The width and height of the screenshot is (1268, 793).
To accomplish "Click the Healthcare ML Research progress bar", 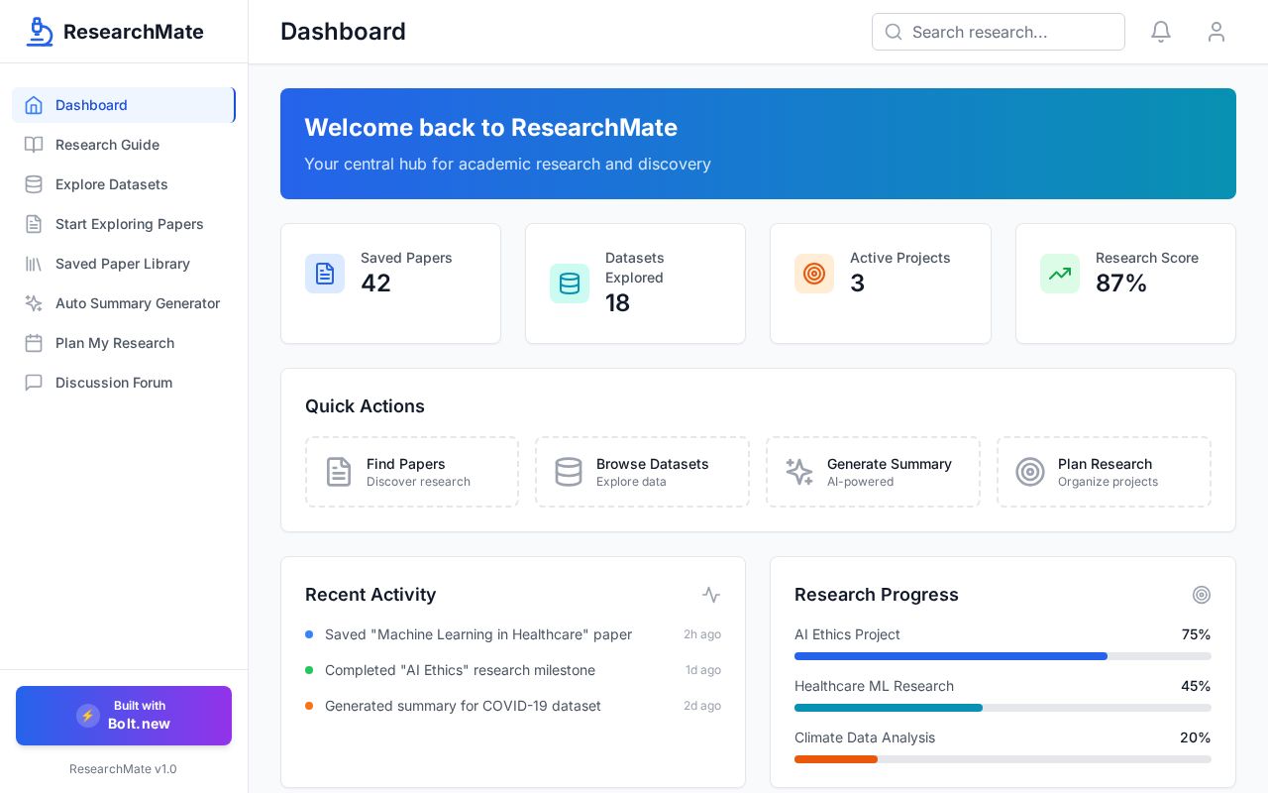I will (x=1003, y=708).
